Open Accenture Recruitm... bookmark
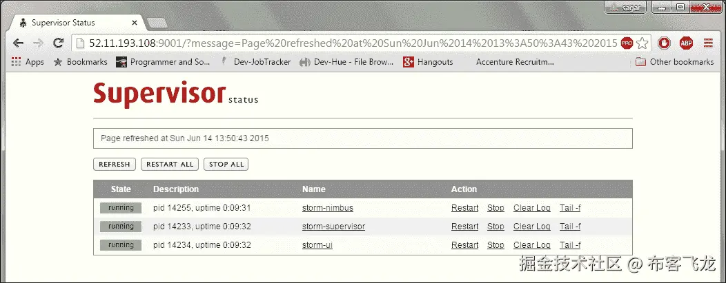 pos(515,62)
